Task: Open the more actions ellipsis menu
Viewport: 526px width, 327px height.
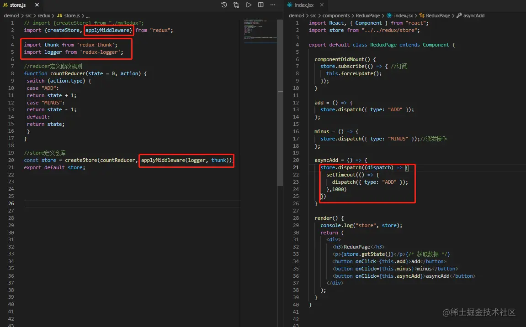Action: coord(273,5)
